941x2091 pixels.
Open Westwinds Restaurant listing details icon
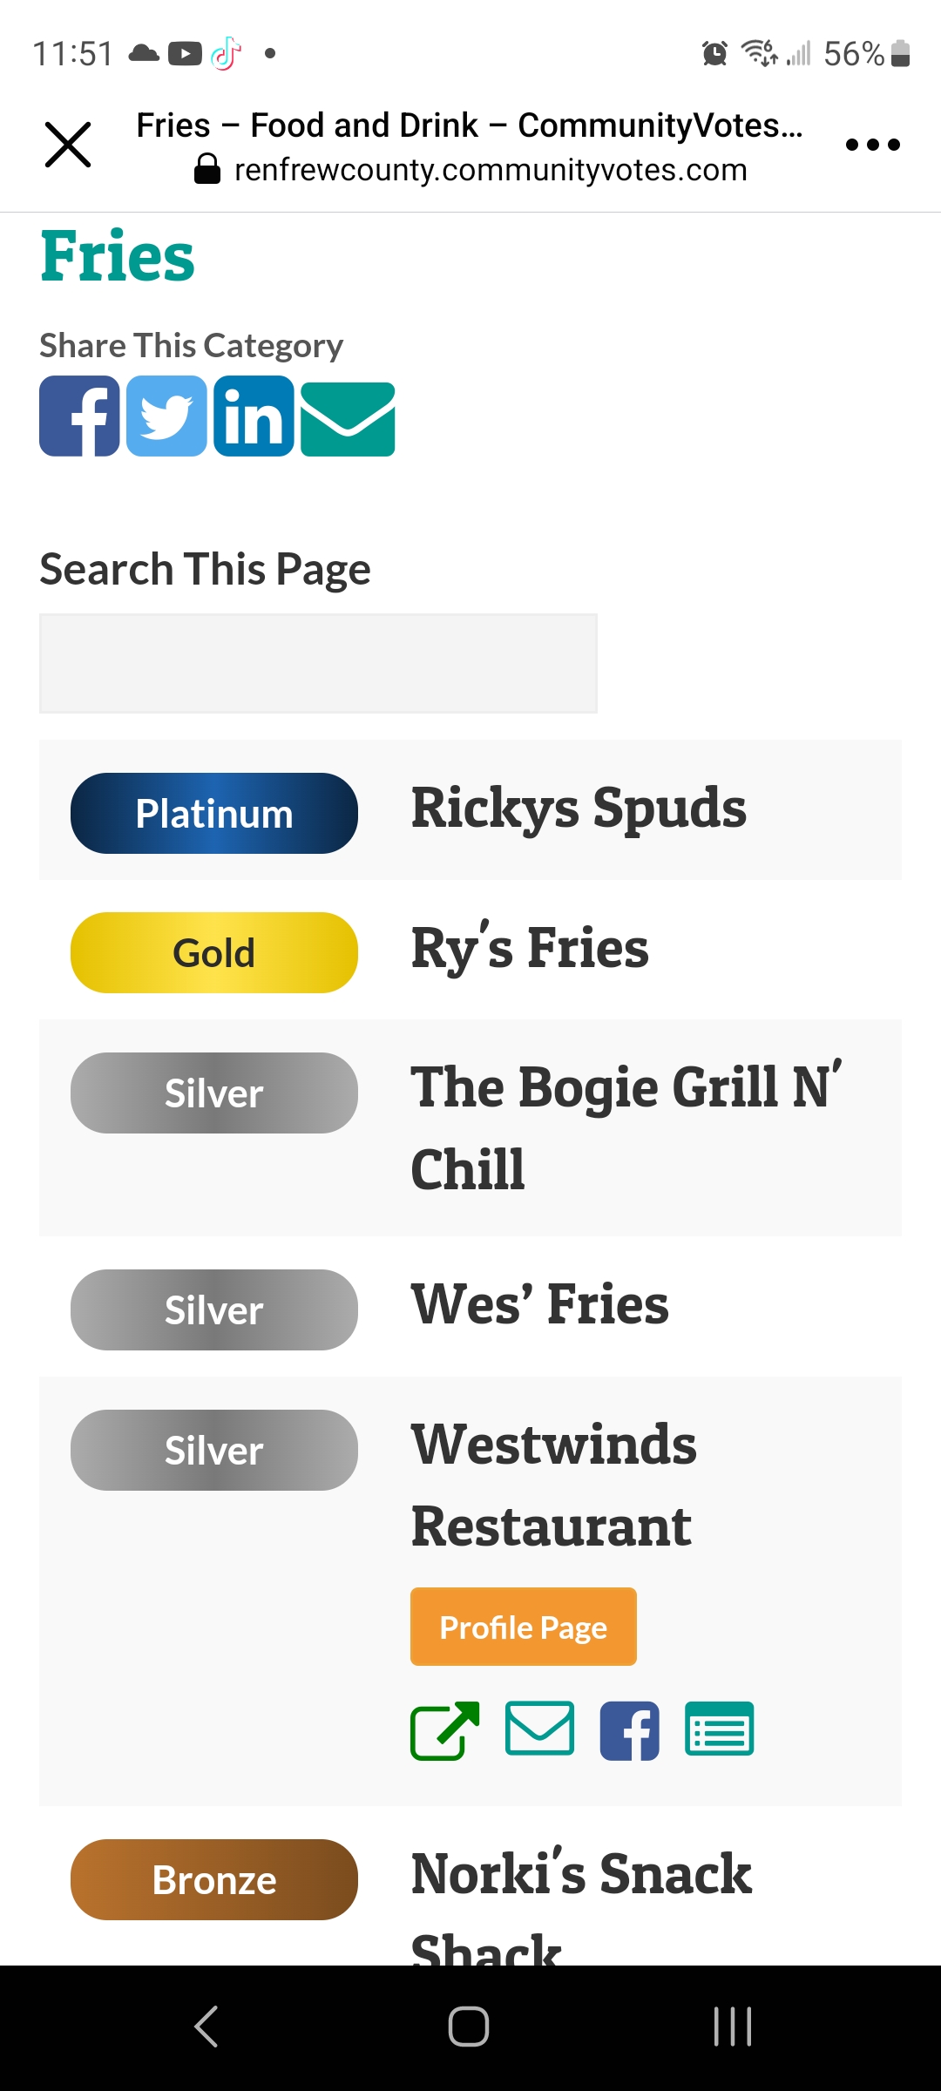[x=720, y=1728]
